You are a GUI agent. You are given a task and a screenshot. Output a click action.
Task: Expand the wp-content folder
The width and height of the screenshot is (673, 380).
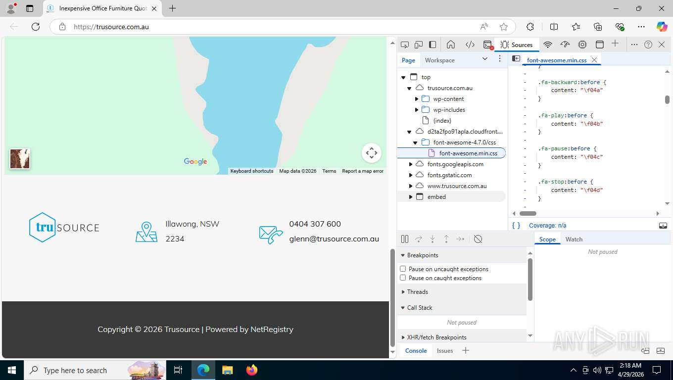click(417, 99)
